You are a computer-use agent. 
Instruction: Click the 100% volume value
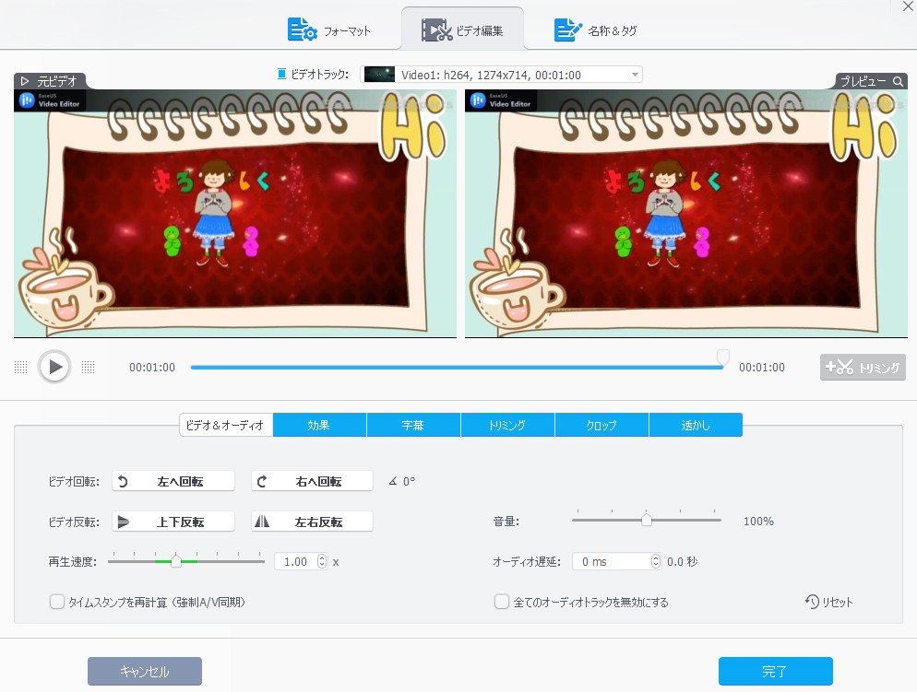click(x=758, y=521)
